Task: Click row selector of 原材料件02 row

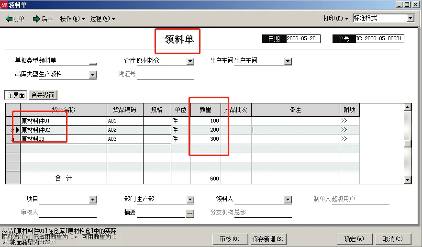Action: pos(13,130)
